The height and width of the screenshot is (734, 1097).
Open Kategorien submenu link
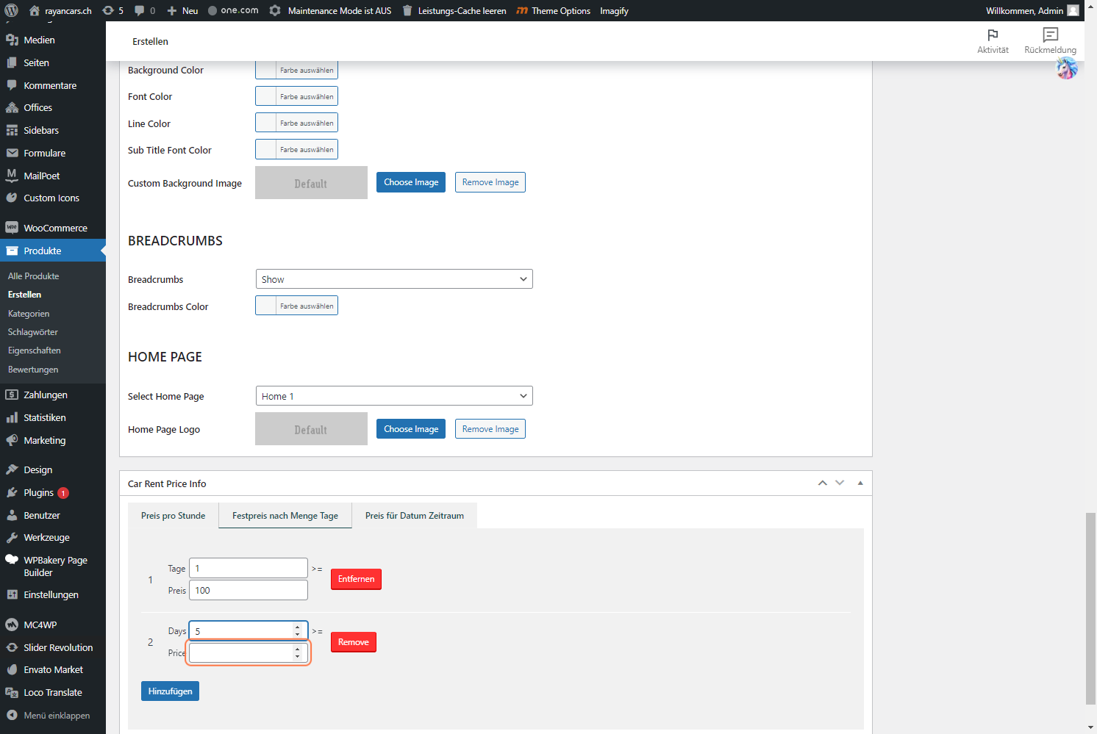29,314
